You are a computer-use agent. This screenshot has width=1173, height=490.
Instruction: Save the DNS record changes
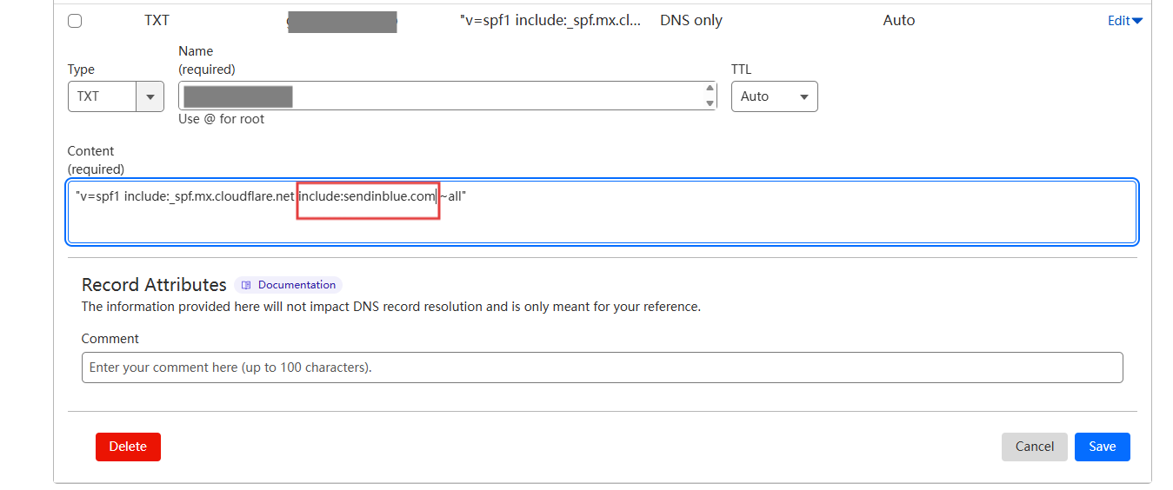coord(1102,447)
